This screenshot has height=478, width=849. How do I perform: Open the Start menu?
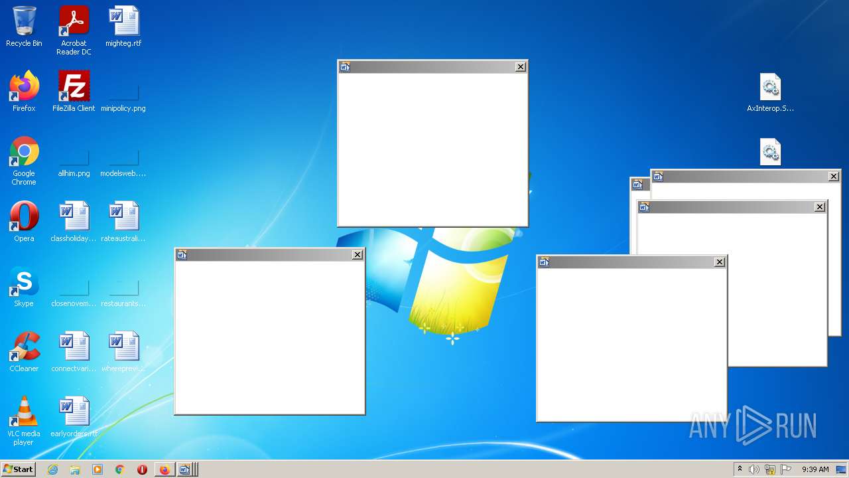coord(19,469)
